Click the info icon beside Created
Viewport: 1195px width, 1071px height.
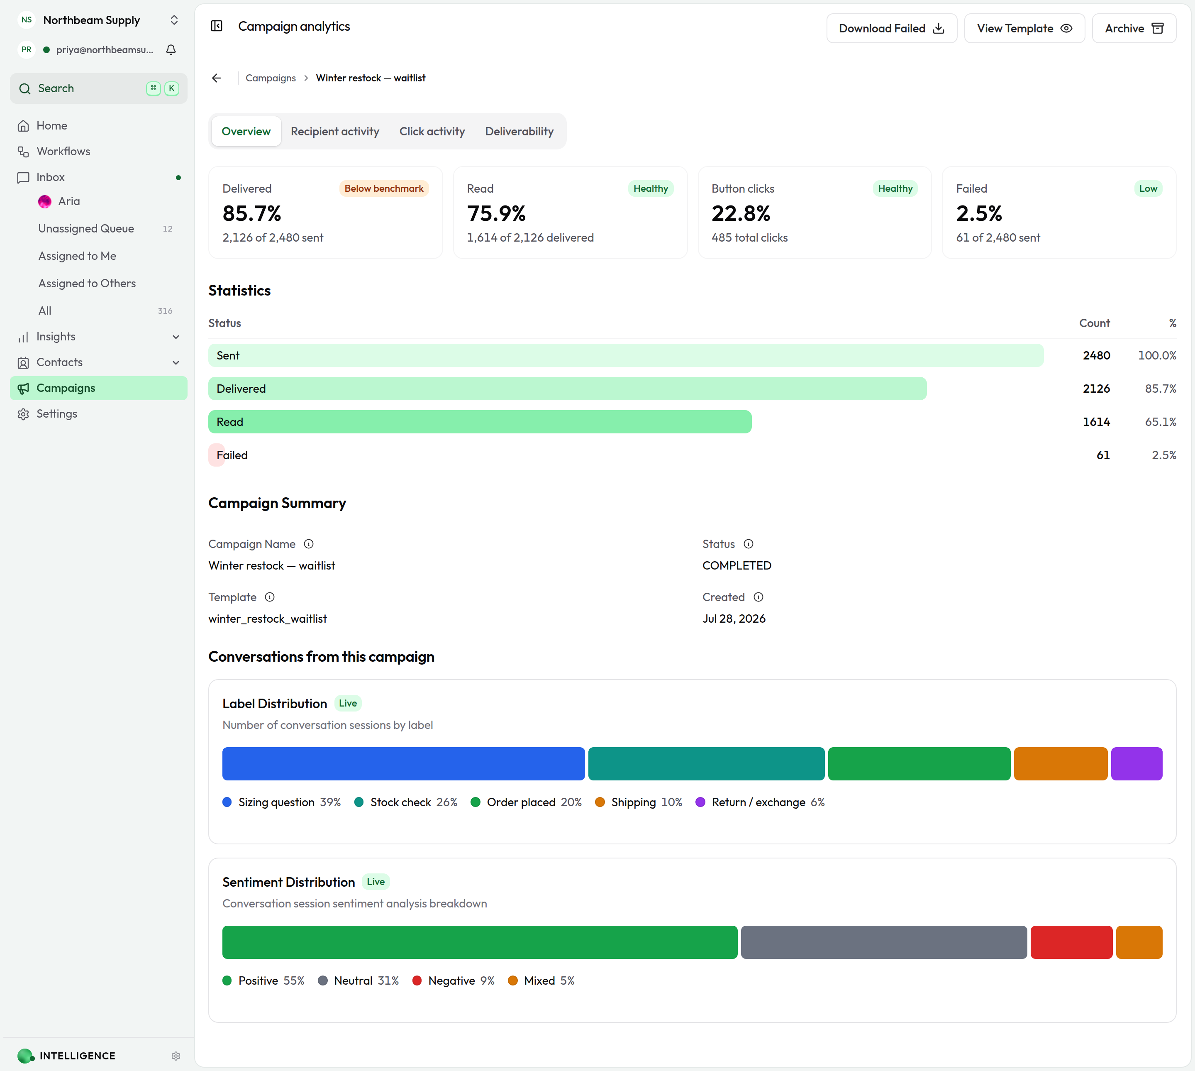pyautogui.click(x=758, y=597)
